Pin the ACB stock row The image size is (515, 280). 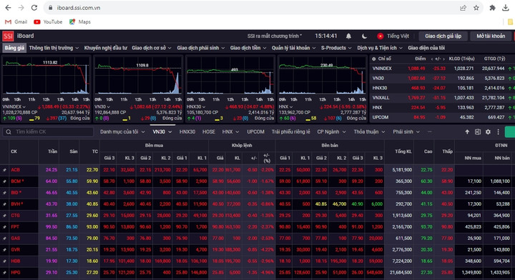pos(4,170)
